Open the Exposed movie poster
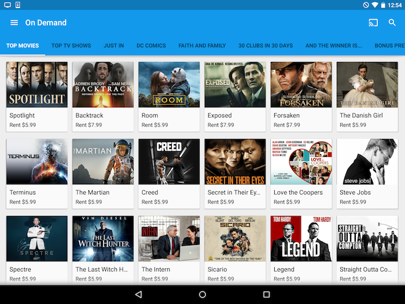The height and width of the screenshot is (304, 405). (235, 85)
